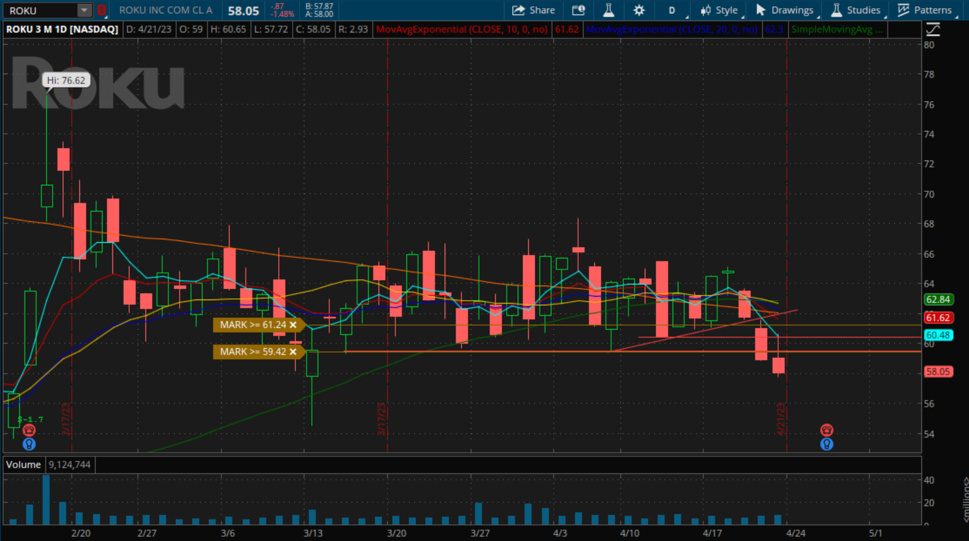969x541 pixels.
Task: Click the R: 2.93 range value
Action: tap(353, 29)
